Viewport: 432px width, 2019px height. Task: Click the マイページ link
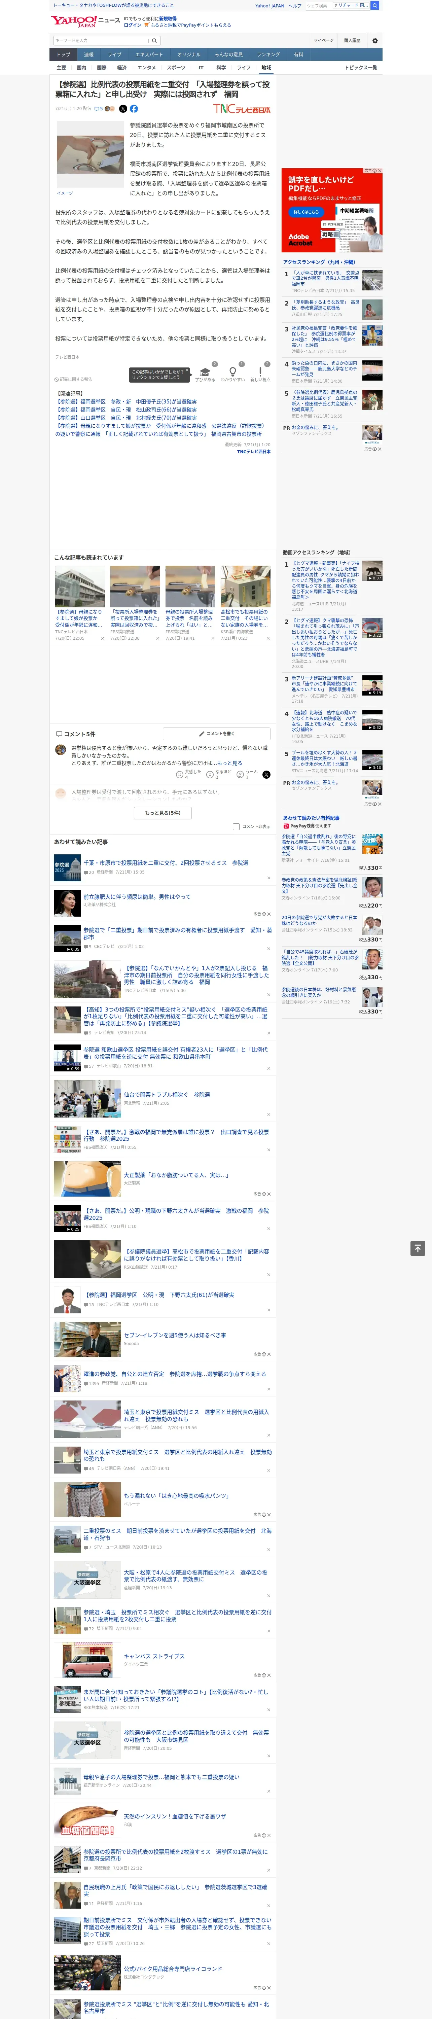(x=324, y=40)
